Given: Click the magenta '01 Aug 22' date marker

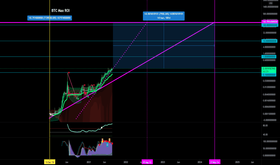Looking at the screenshot, I should click(147, 162).
